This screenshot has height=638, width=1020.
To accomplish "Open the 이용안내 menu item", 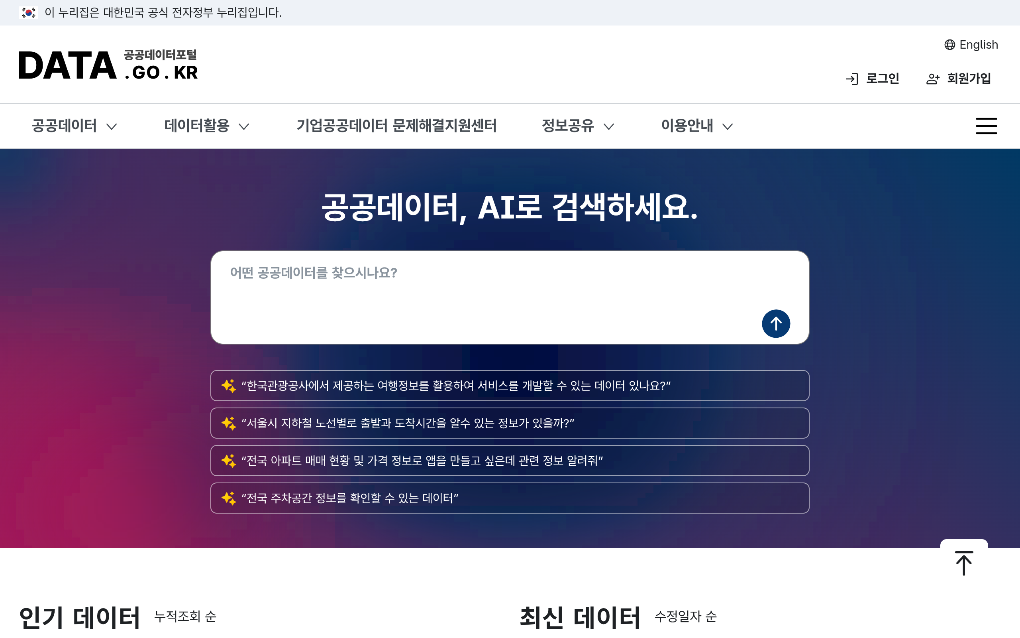I will click(x=687, y=126).
